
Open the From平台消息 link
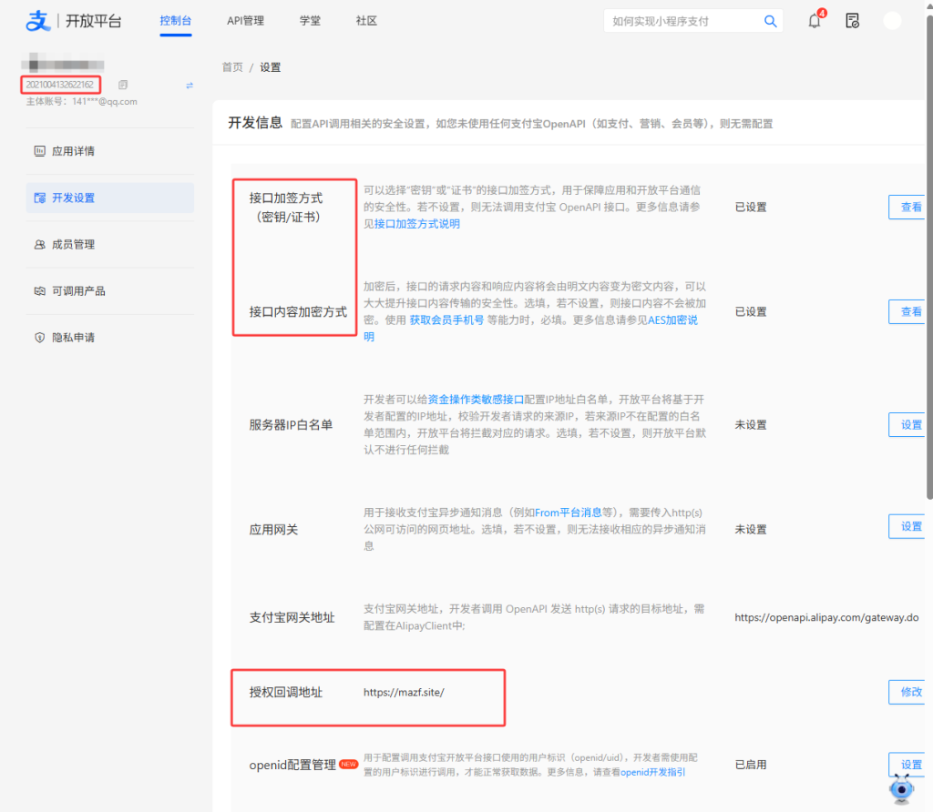pyautogui.click(x=568, y=513)
